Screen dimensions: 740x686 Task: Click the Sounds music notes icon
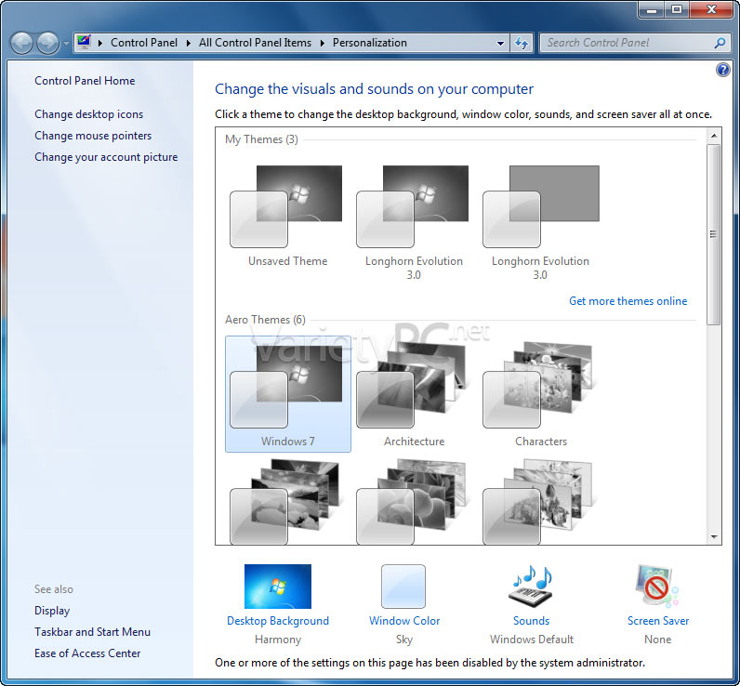(x=532, y=587)
